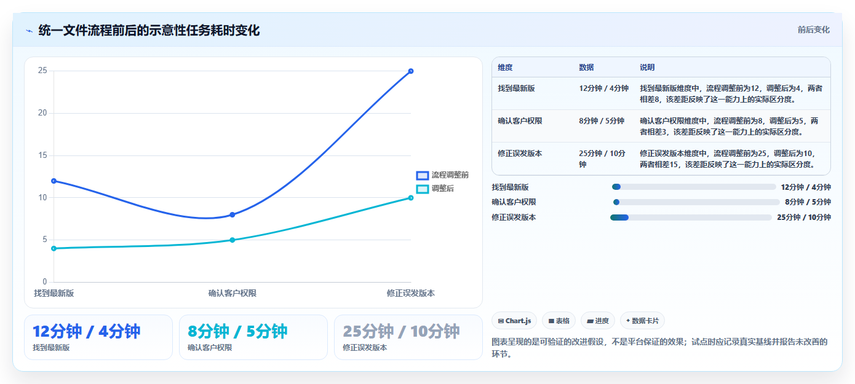Click description text for 找到最新版 row
This screenshot has width=855, height=384.
(731, 93)
